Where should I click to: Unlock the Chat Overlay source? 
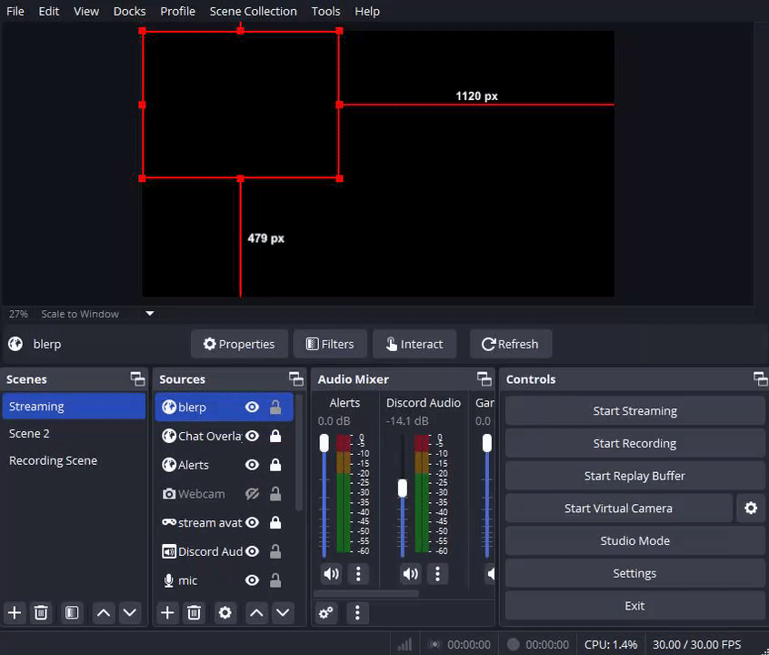(275, 437)
